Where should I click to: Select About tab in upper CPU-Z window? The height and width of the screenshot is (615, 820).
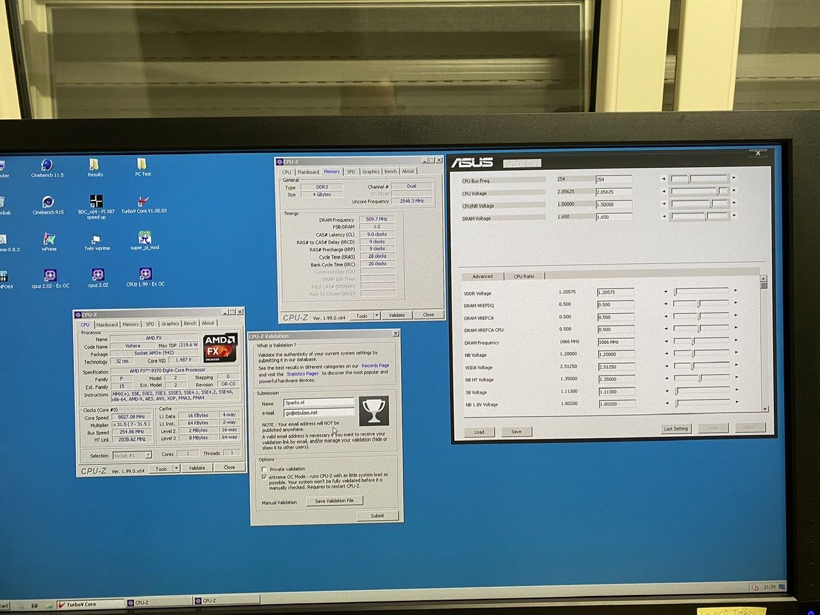click(408, 171)
